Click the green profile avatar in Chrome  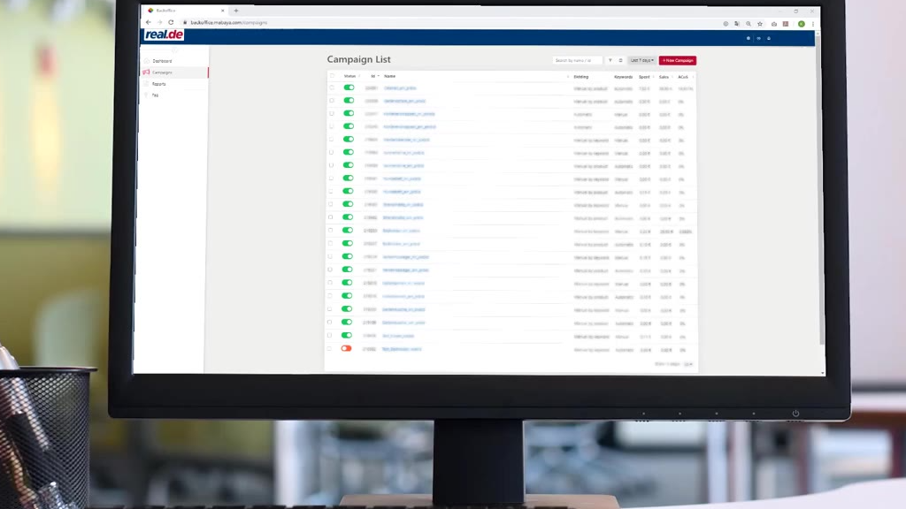802,24
